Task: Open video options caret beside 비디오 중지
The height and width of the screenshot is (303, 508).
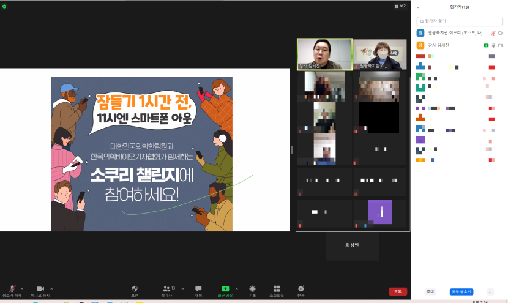Action: pos(51,289)
